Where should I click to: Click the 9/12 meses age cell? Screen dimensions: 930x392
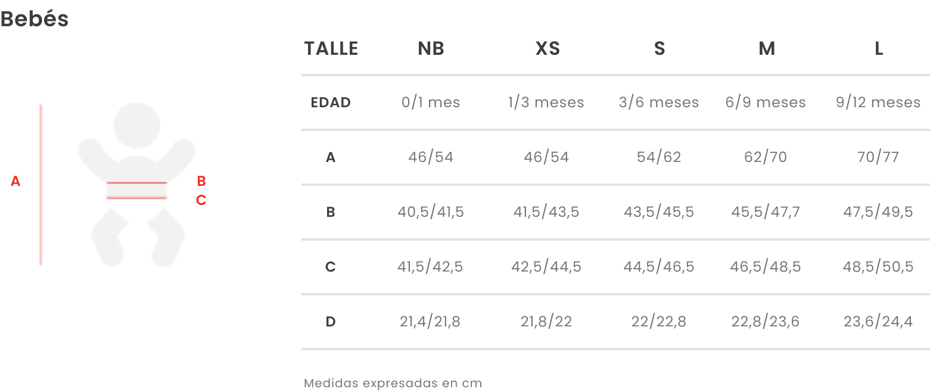878,102
